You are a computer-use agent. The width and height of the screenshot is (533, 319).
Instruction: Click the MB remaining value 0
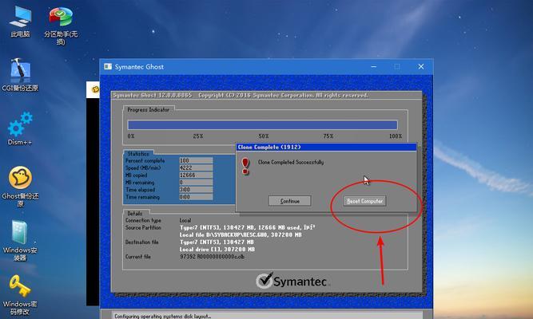pyautogui.click(x=196, y=183)
